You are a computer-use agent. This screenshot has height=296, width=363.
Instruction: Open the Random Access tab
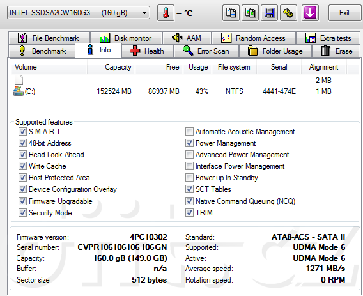point(254,38)
